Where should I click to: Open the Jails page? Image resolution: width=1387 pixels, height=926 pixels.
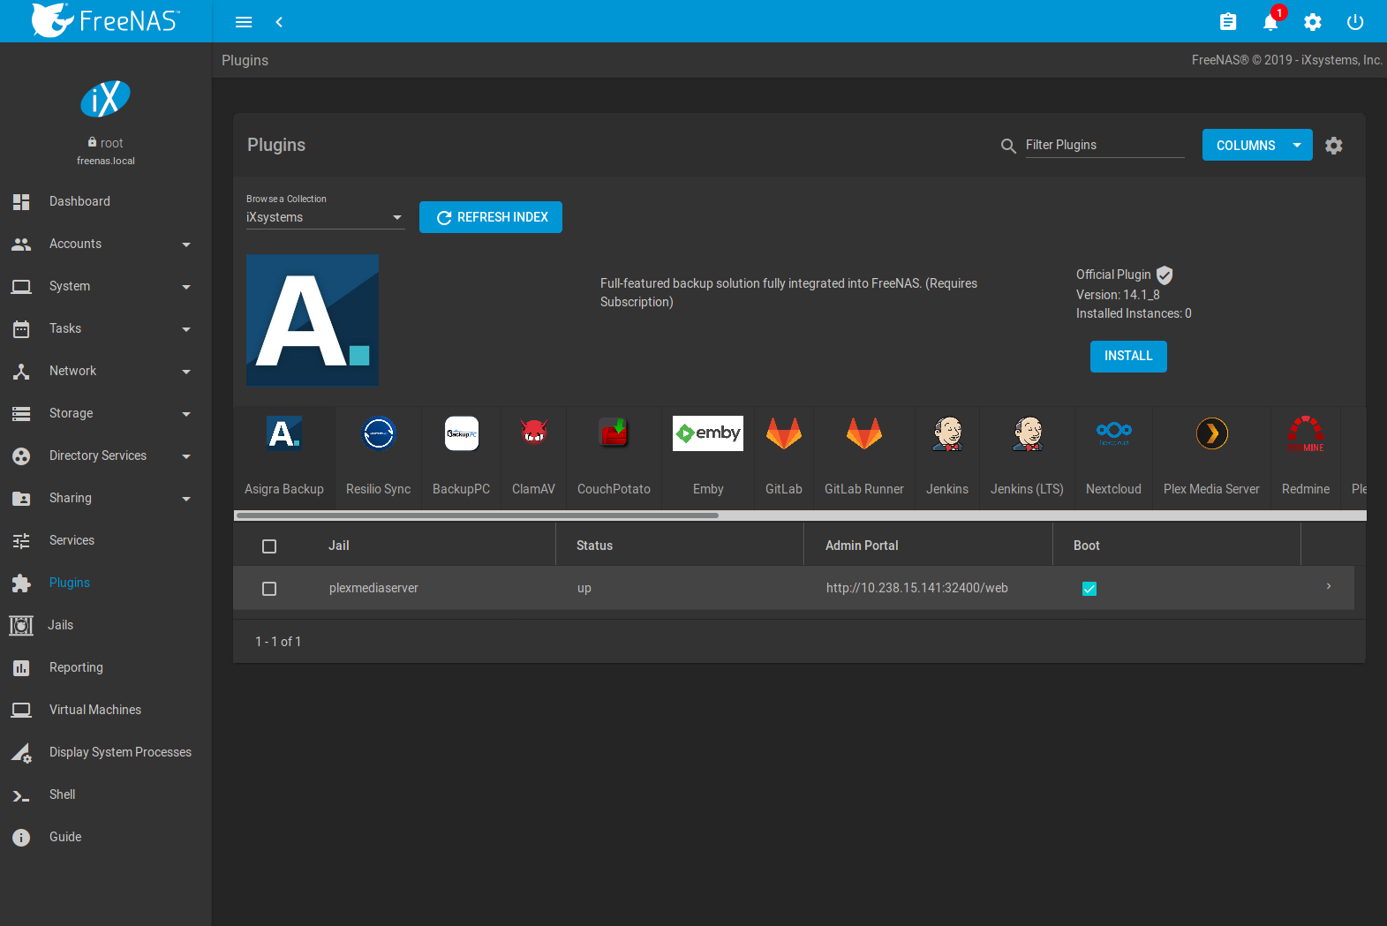(x=106, y=626)
